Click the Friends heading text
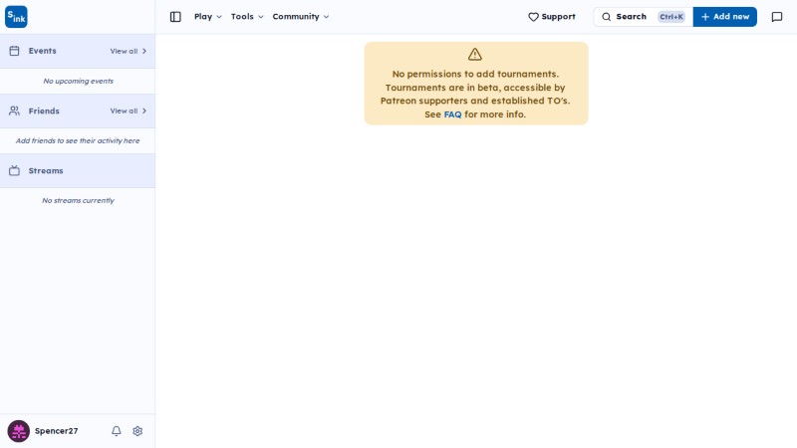 [x=44, y=111]
